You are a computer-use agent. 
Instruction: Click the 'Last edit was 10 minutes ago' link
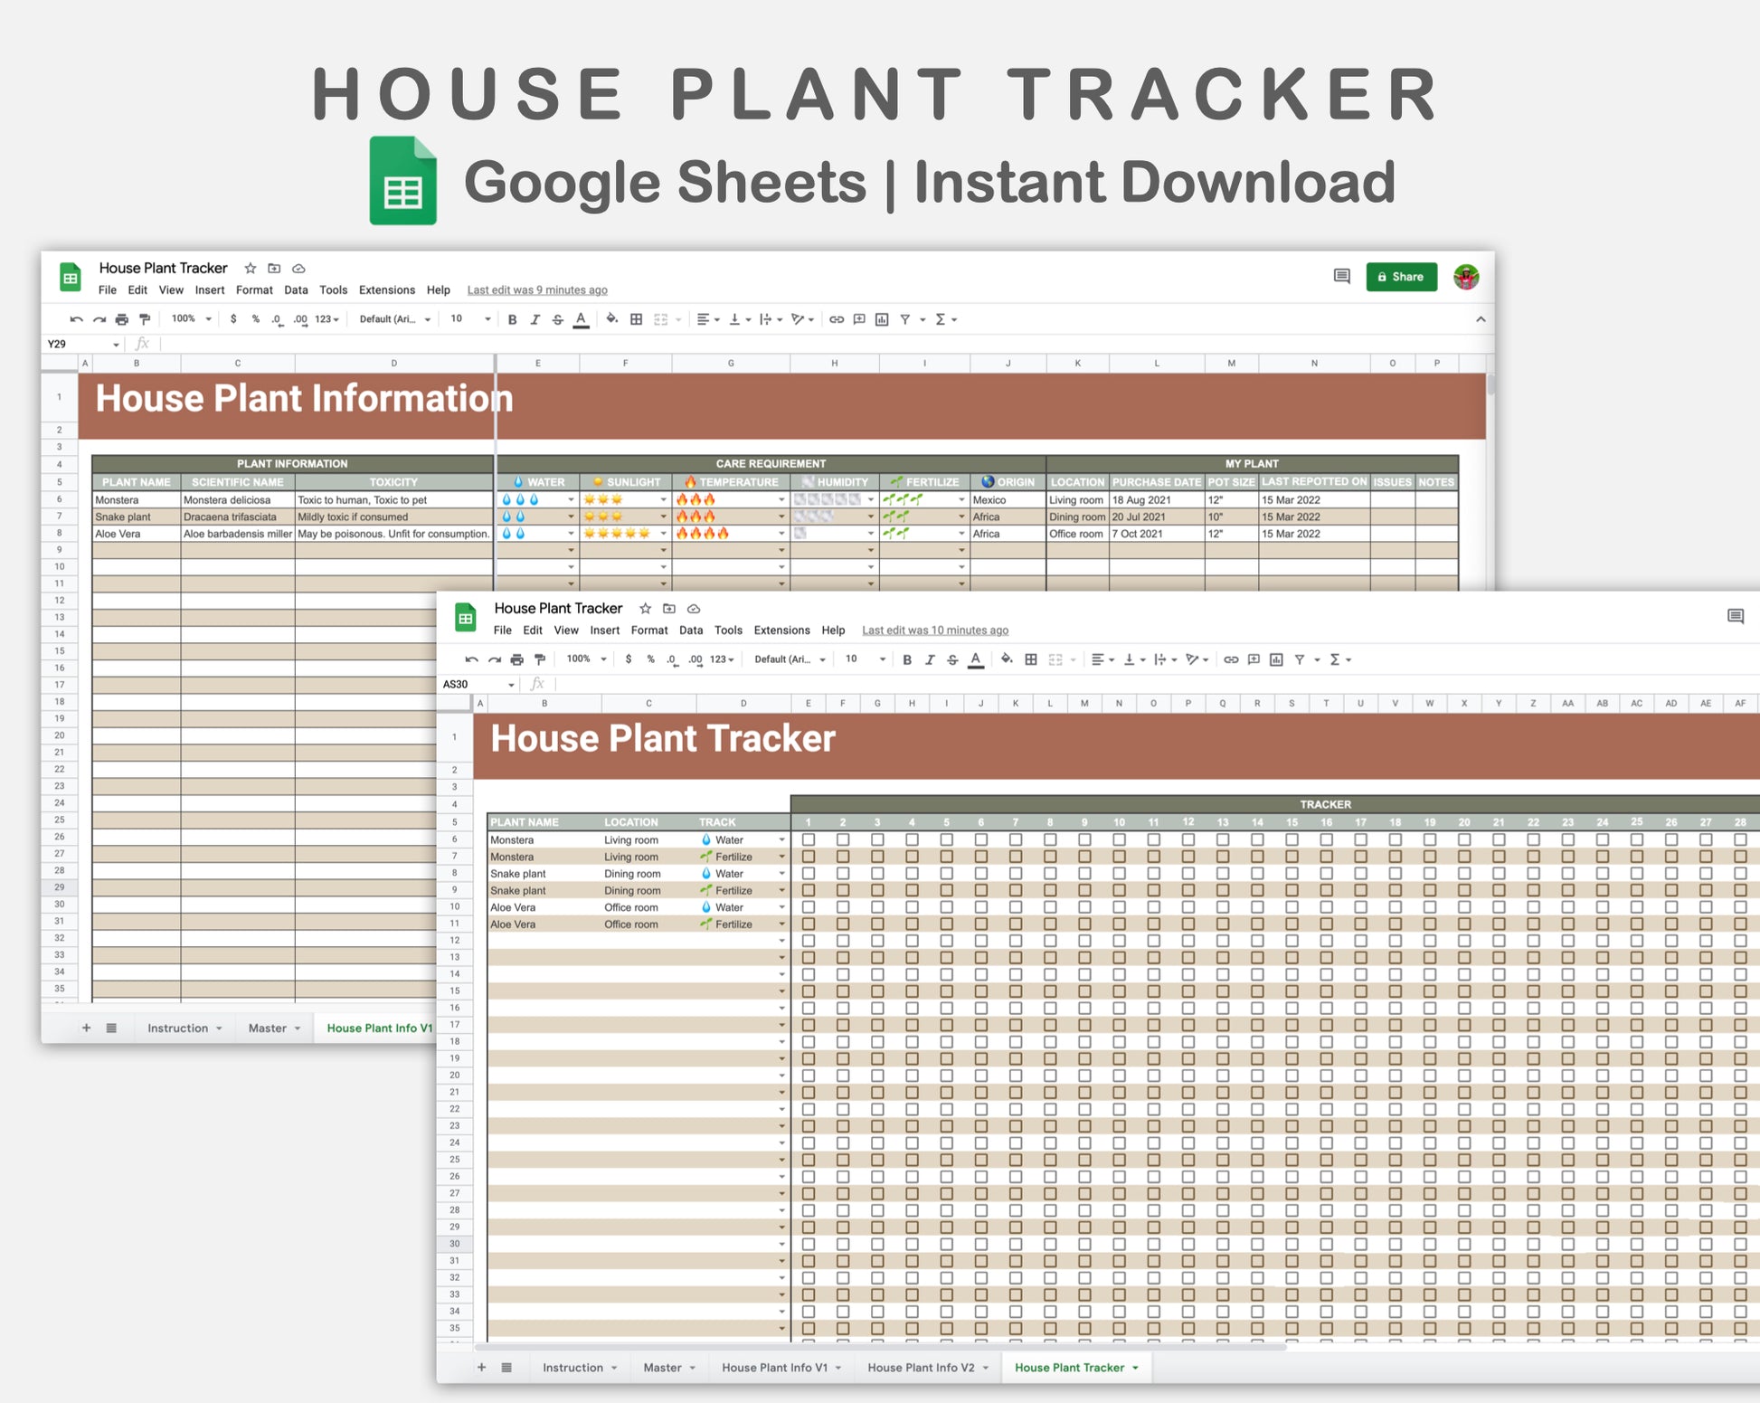click(x=934, y=630)
